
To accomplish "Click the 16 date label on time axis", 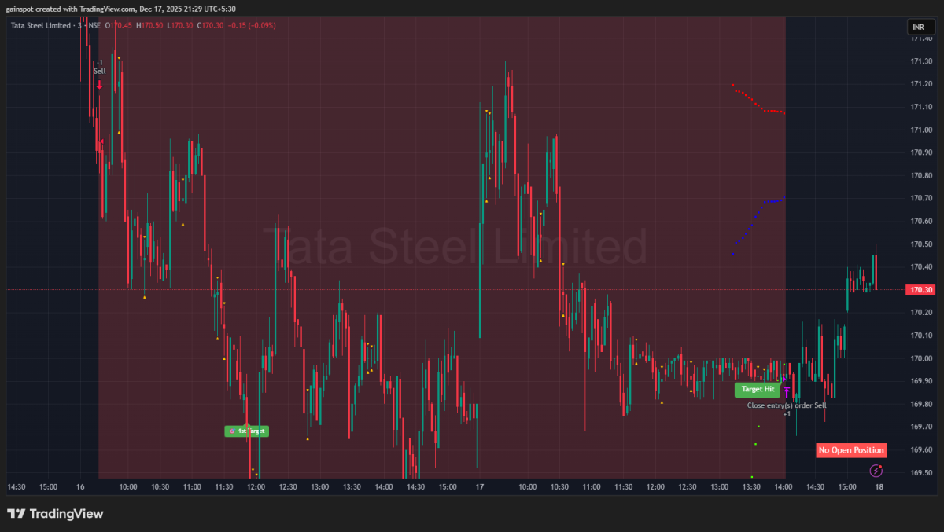I will (x=80, y=487).
